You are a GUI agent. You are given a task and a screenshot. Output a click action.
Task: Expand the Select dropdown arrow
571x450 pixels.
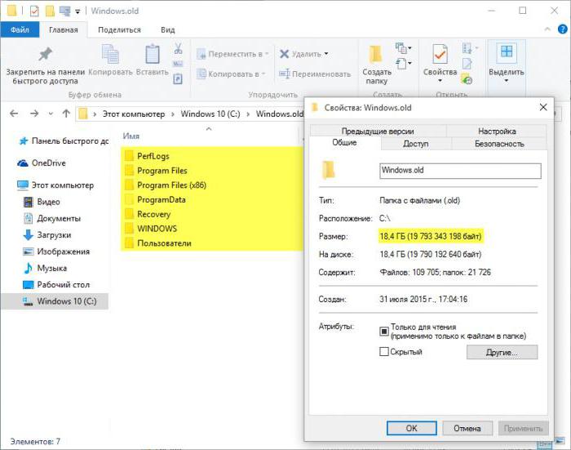(507, 81)
